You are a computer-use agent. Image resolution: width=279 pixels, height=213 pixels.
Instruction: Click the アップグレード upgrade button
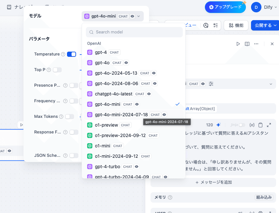tap(225, 7)
